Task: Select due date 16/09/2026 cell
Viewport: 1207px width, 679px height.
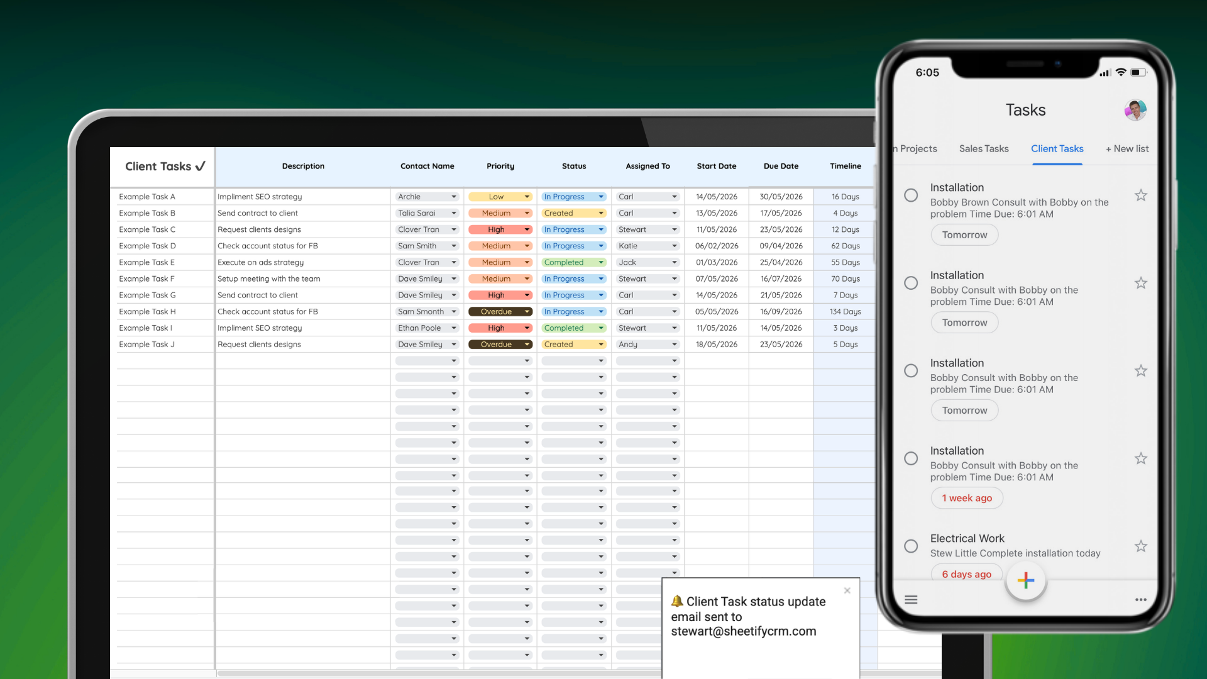Action: (x=781, y=312)
